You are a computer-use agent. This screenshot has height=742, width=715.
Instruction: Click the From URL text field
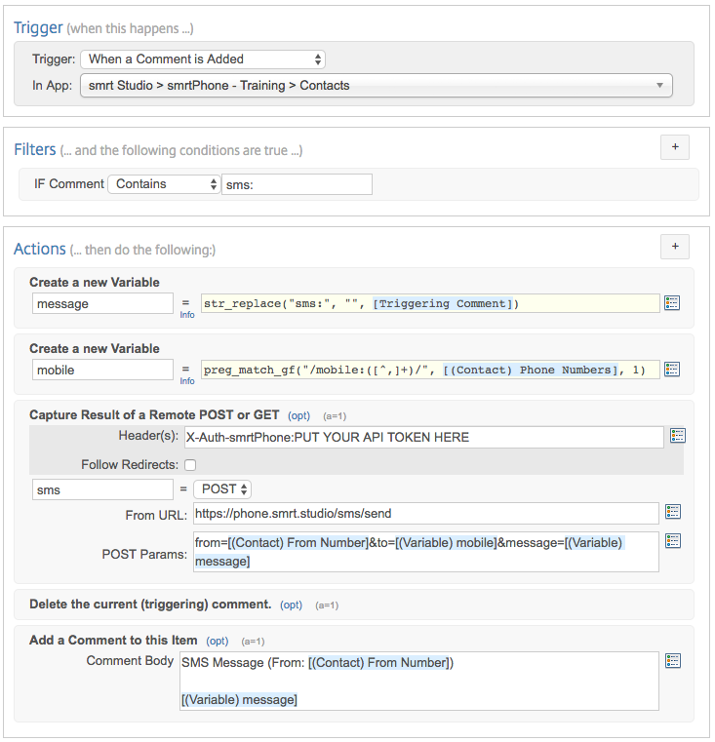[425, 513]
